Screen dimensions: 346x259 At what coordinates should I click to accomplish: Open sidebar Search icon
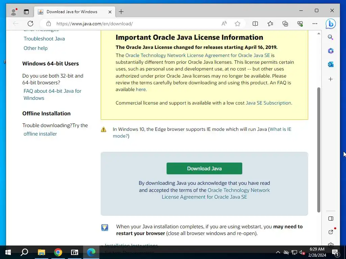330,37
